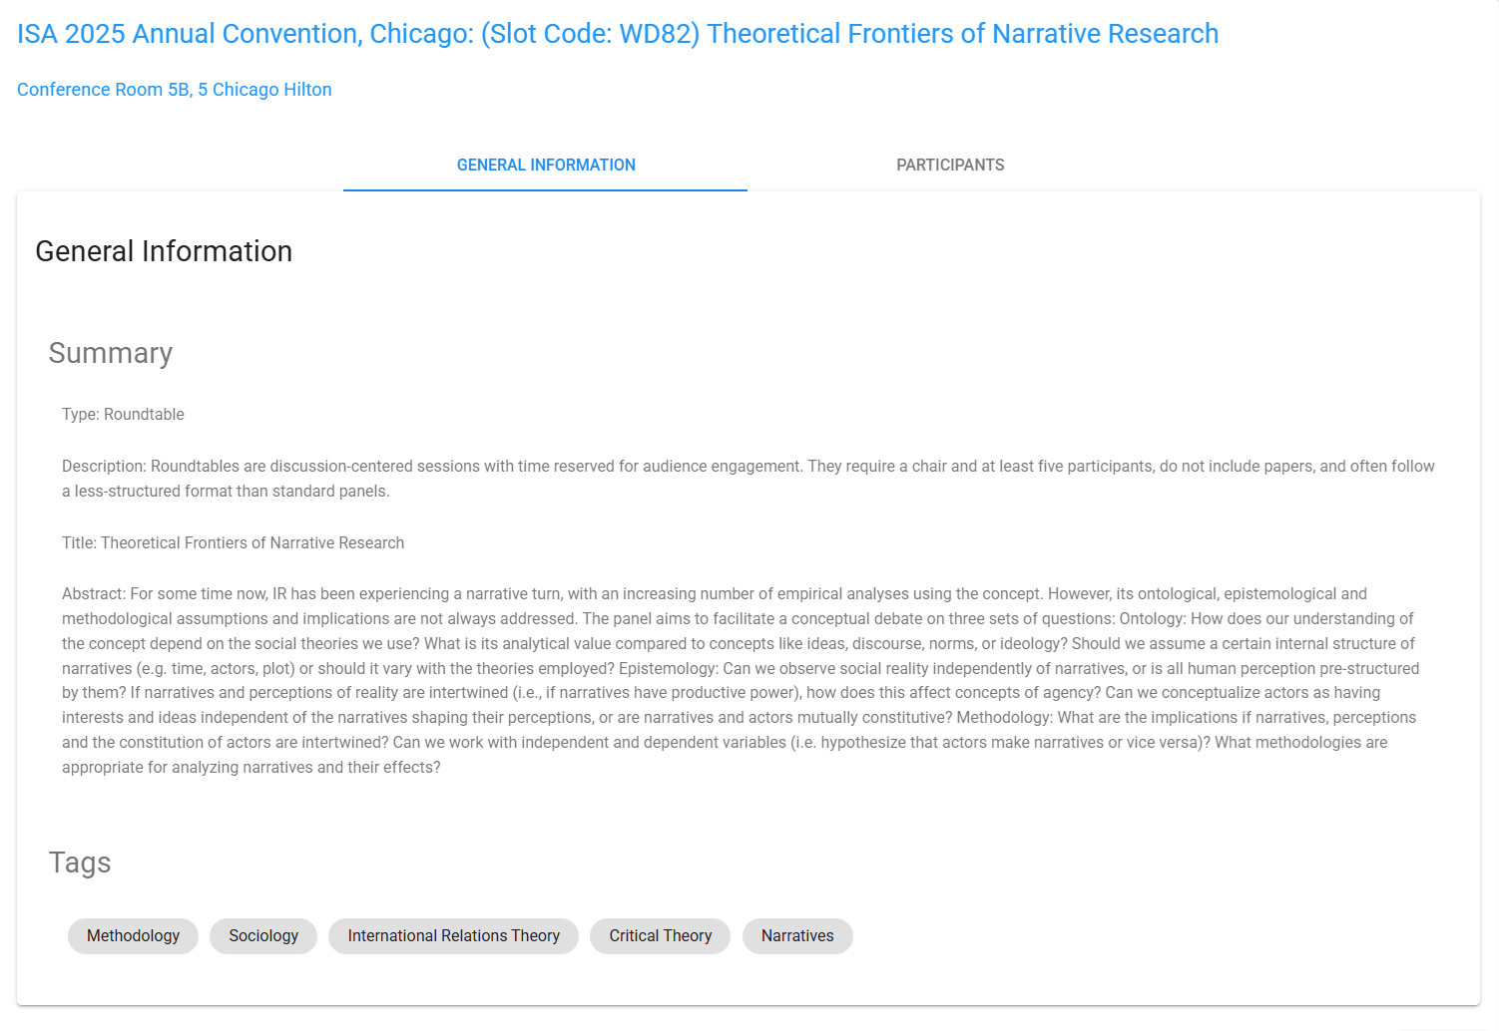Click the Type: Roundtable line
Viewport: 1499px width, 1031px height.
point(123,415)
